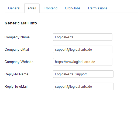Click the https:// prefix in Company Website
The height and width of the screenshot is (114, 138).
60,62
